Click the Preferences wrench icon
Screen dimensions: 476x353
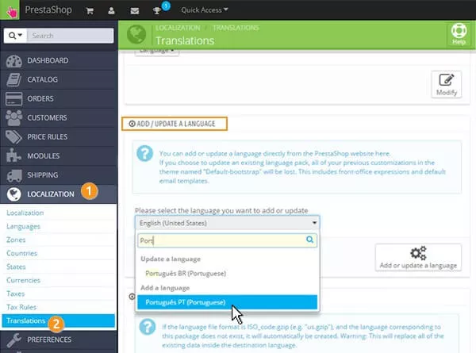[x=14, y=340]
